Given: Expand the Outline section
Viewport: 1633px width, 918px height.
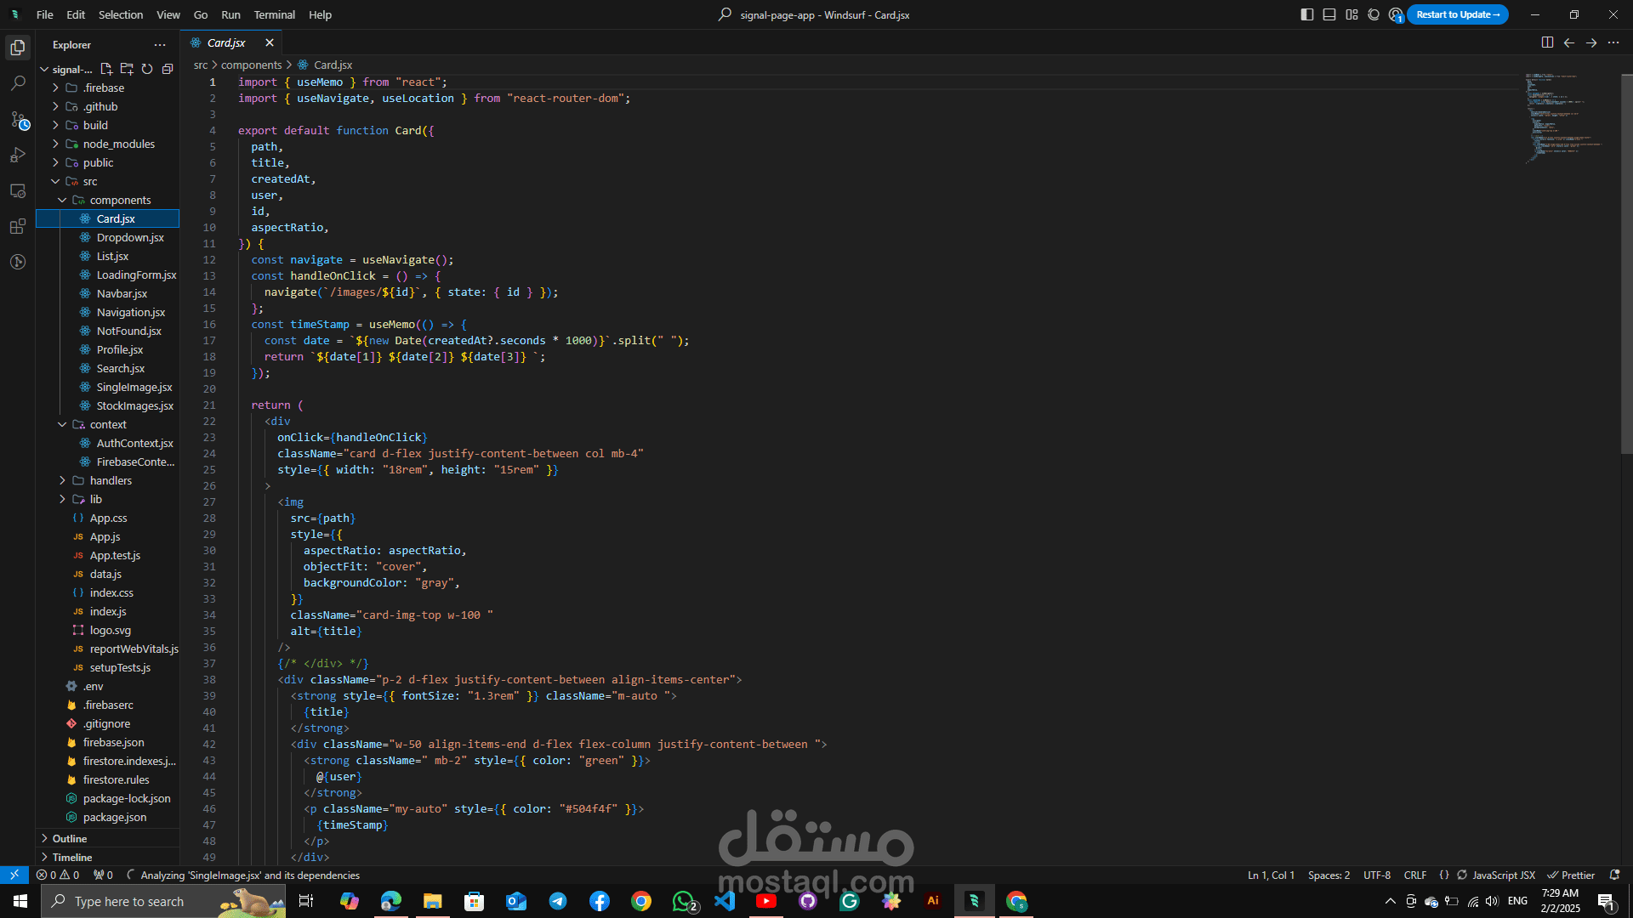Looking at the screenshot, I should 70,838.
